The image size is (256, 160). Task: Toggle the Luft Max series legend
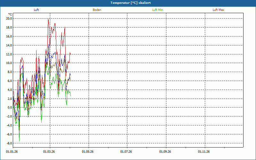tap(218, 10)
